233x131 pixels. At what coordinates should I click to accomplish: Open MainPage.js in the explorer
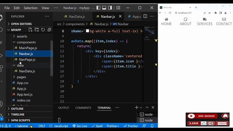pos(28,48)
